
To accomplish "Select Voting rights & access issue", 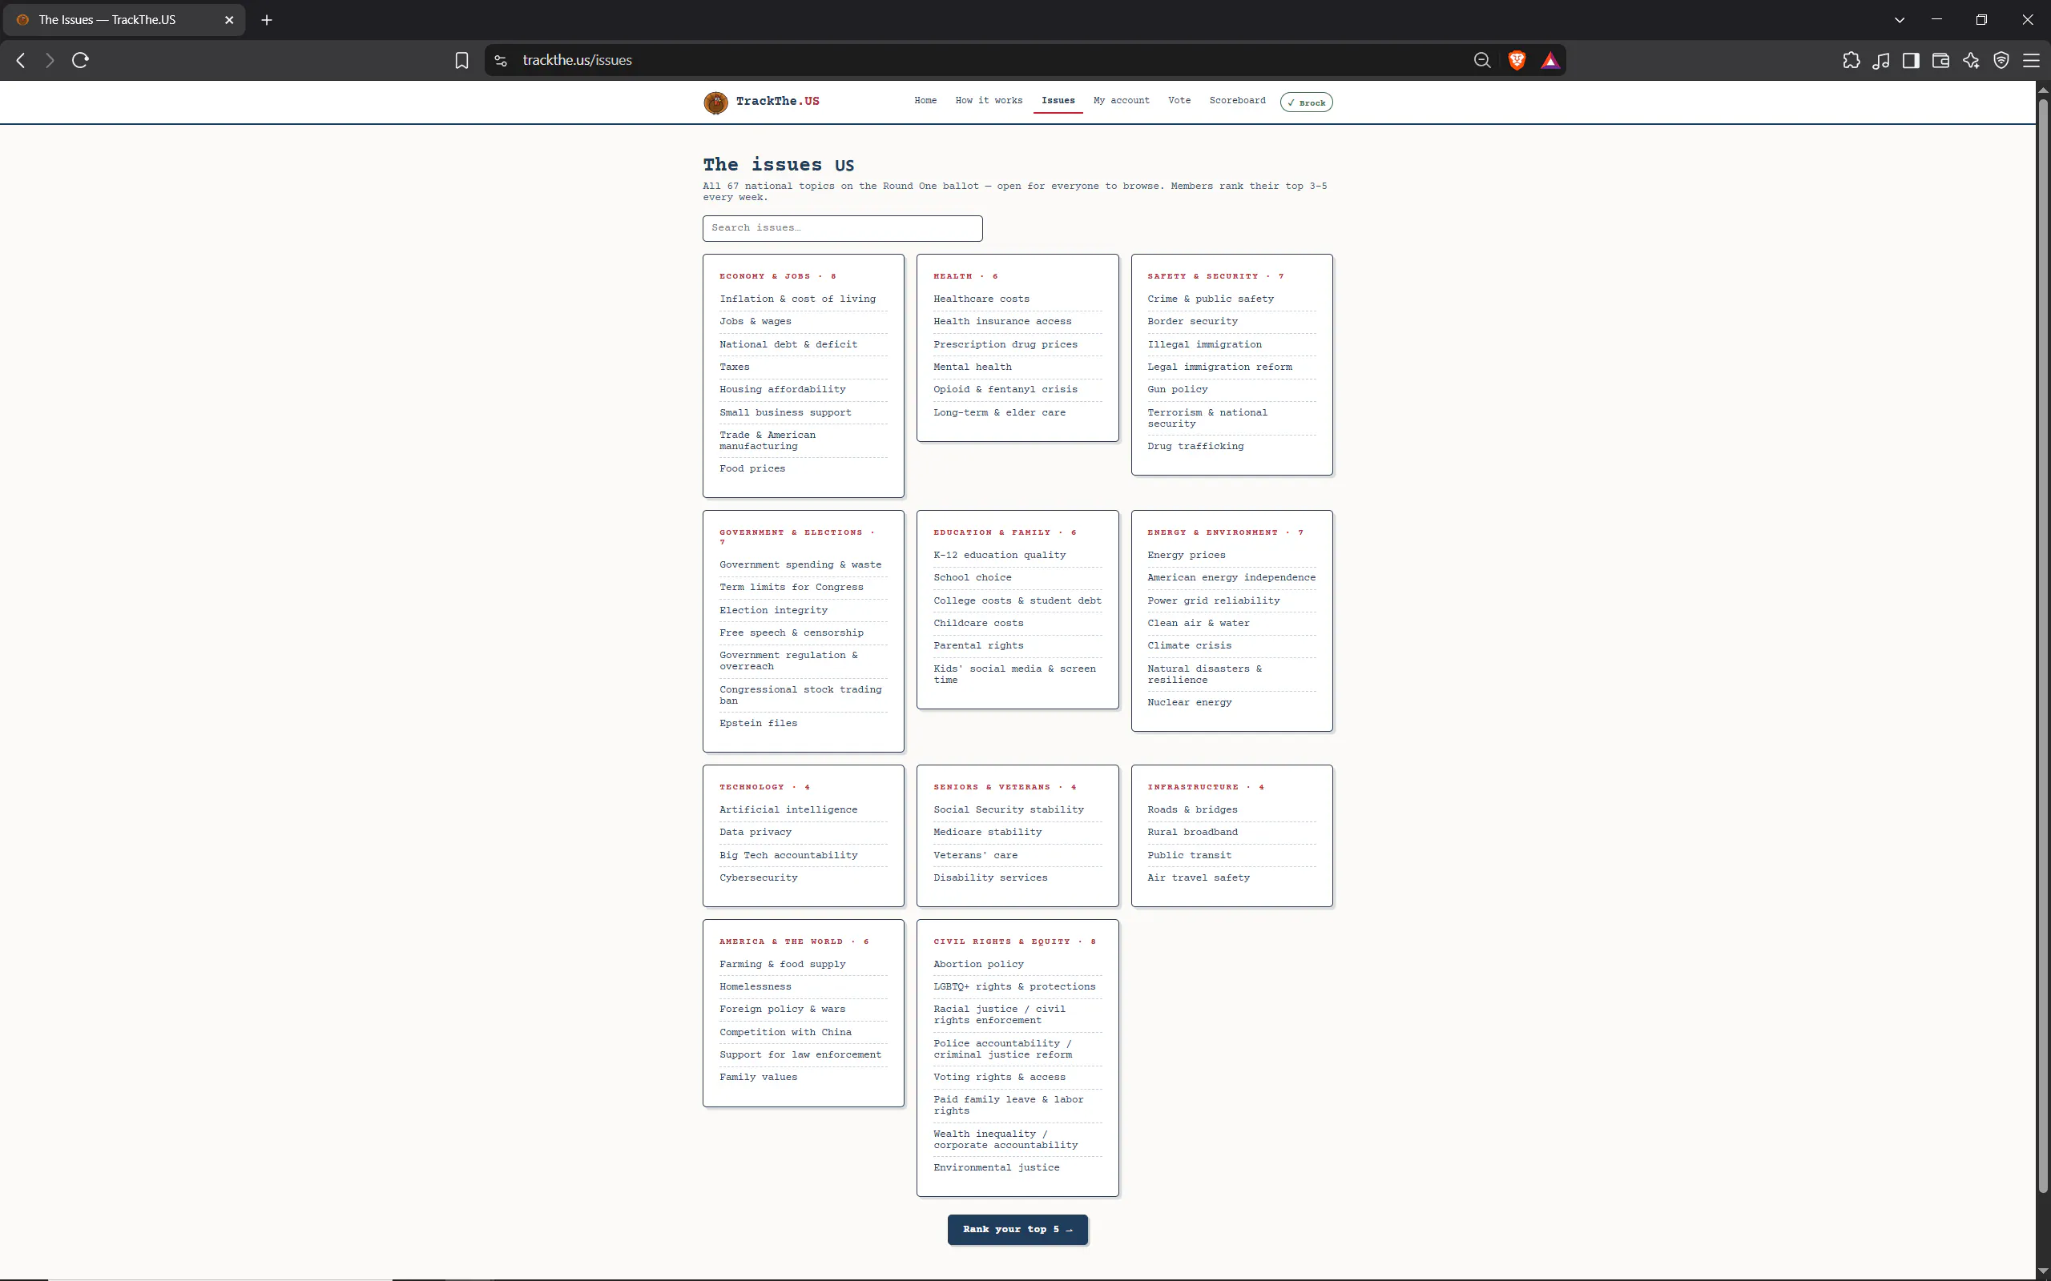I will pos(999,1078).
